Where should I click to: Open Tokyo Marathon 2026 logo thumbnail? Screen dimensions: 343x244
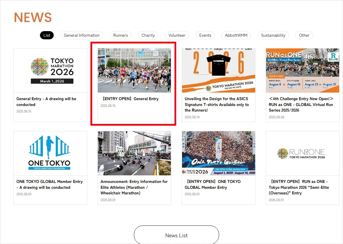(50, 70)
